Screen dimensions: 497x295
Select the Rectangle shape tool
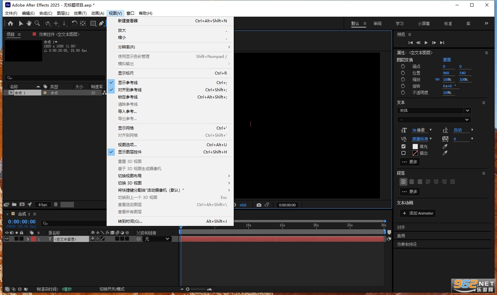pos(93,23)
